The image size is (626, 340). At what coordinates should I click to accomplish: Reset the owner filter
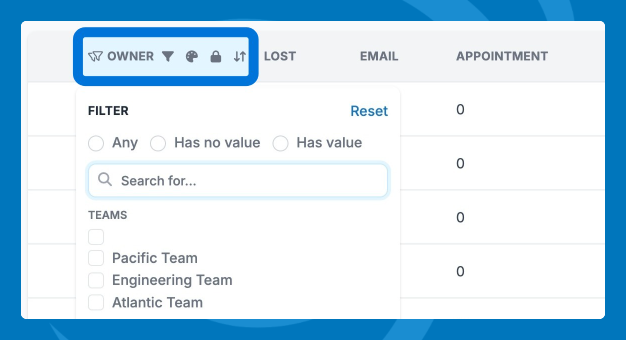(x=369, y=111)
